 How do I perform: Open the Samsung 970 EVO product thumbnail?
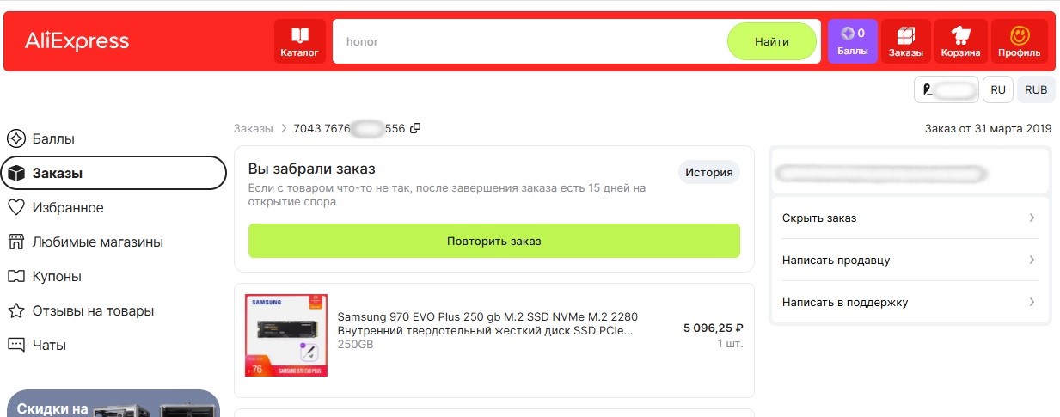click(286, 335)
